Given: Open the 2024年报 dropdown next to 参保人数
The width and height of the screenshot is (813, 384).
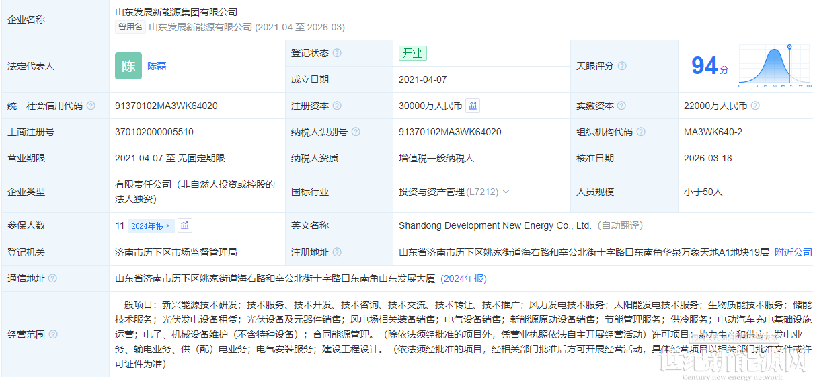Looking at the screenshot, I should pyautogui.click(x=150, y=226).
